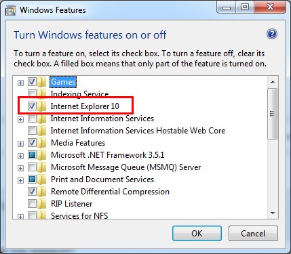
Task: Click the Indexing Service folder icon
Action: 41,93
